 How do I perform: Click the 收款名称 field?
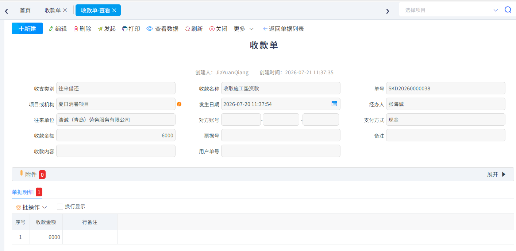281,88
